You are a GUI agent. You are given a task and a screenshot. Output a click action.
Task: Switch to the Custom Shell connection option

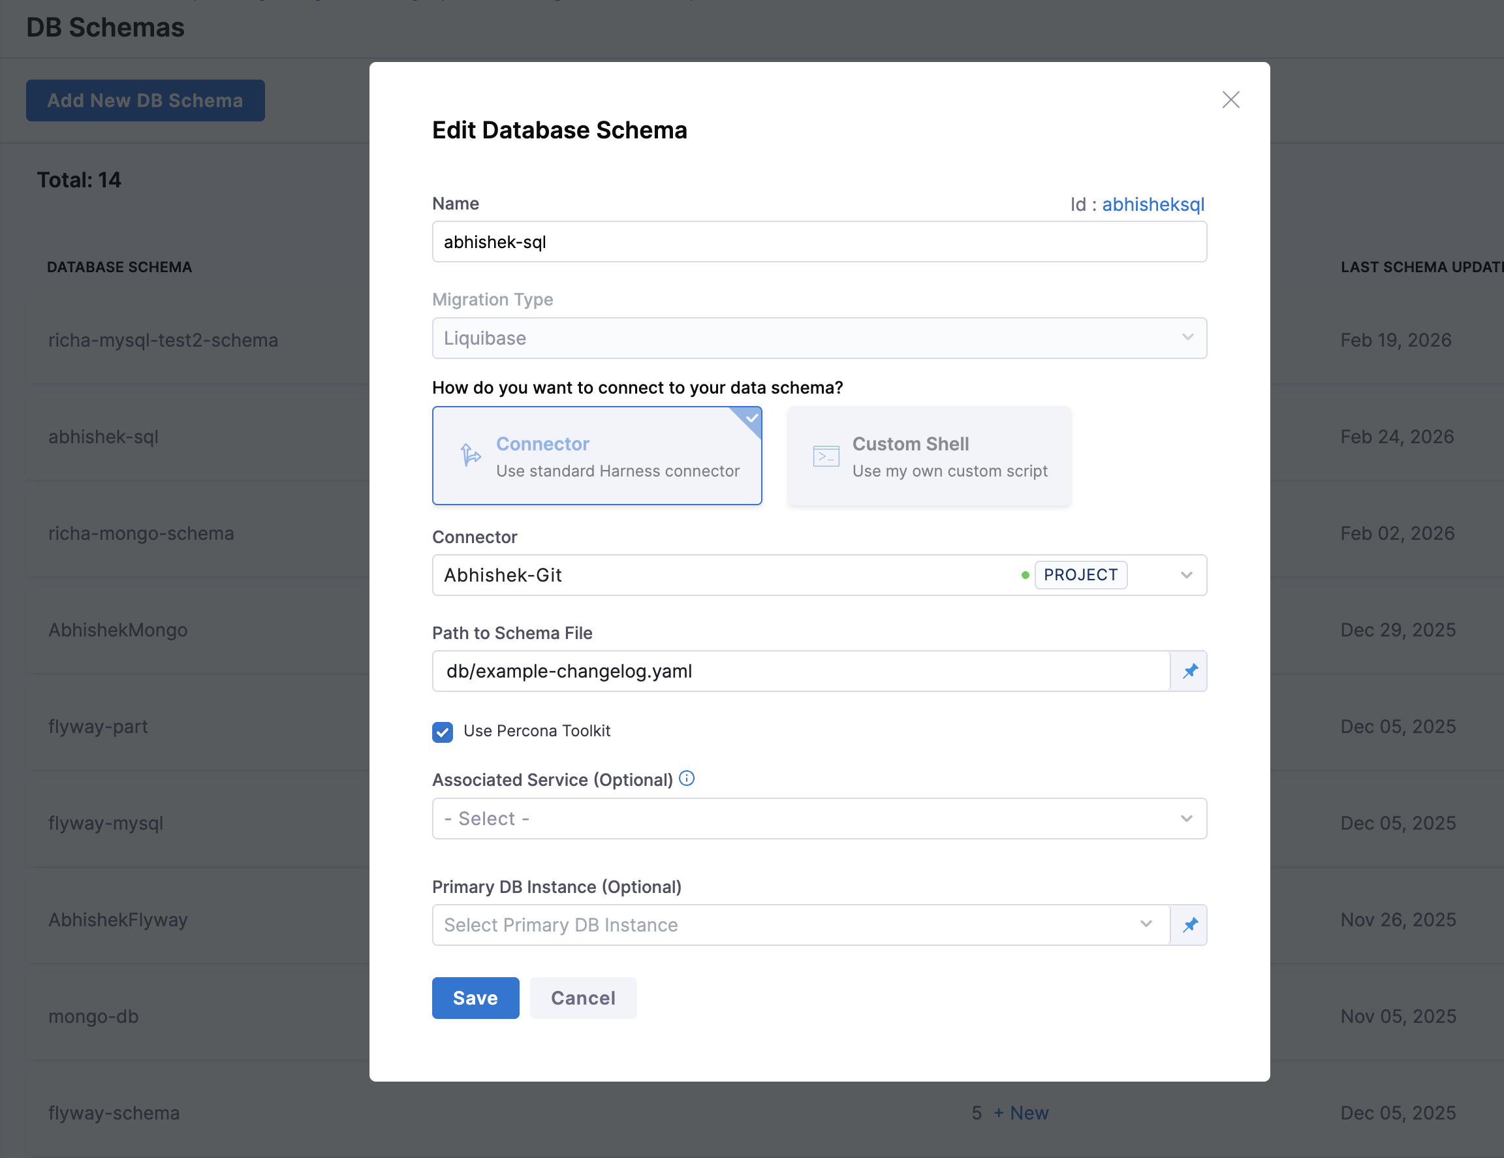pos(928,456)
